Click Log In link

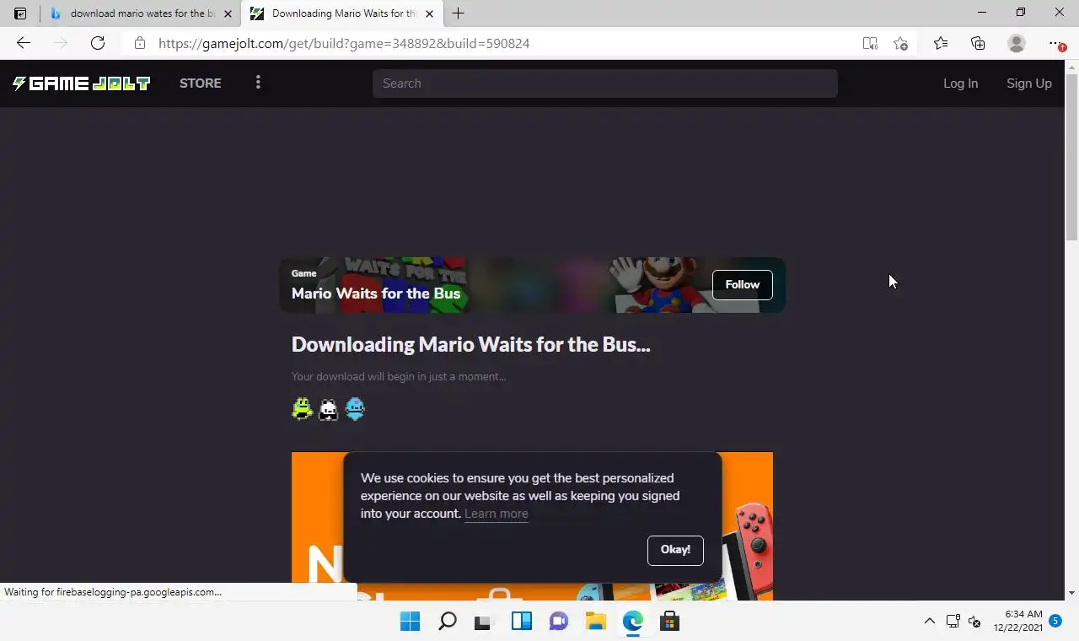tap(960, 83)
